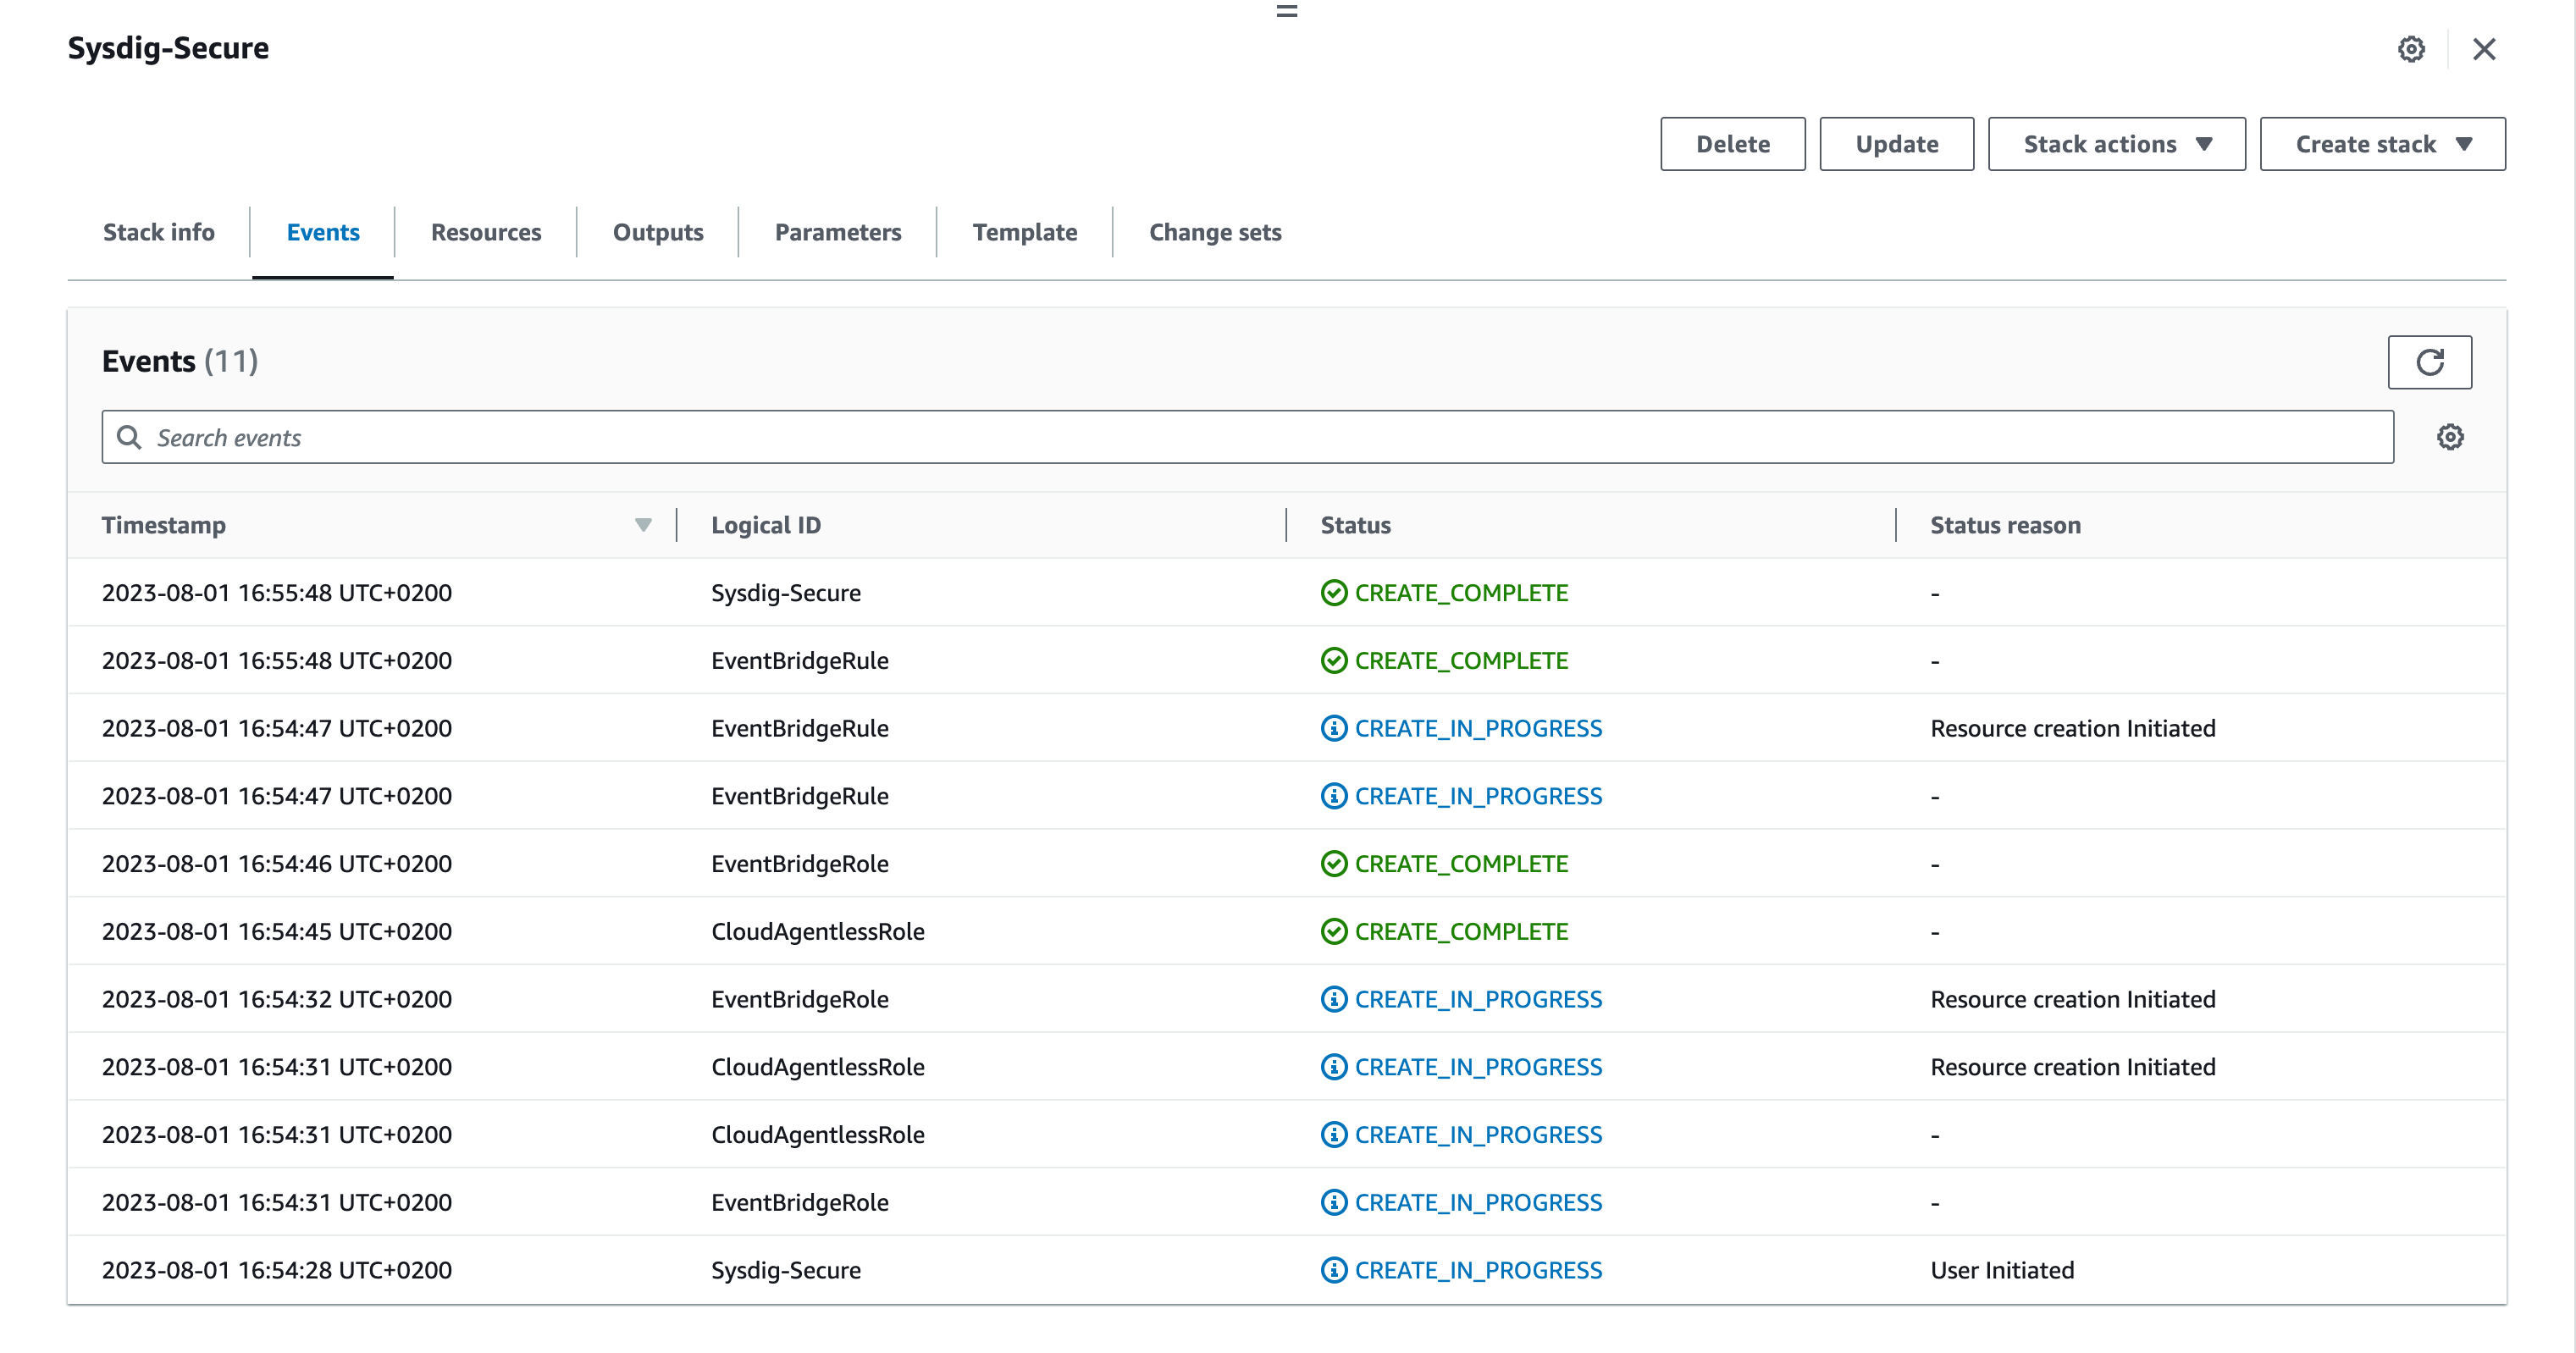Select timestamp 2023-08-01 16:54:32 UTC+0200
Image resolution: width=2576 pixels, height=1353 pixels.
(277, 999)
